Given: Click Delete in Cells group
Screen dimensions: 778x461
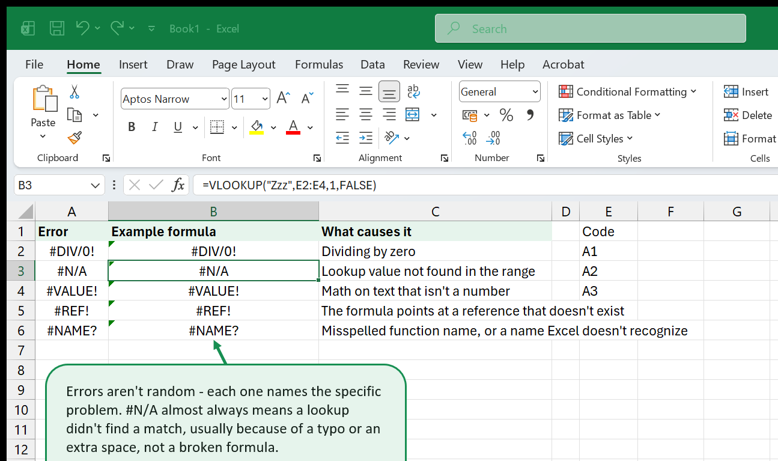Looking at the screenshot, I should (x=748, y=115).
